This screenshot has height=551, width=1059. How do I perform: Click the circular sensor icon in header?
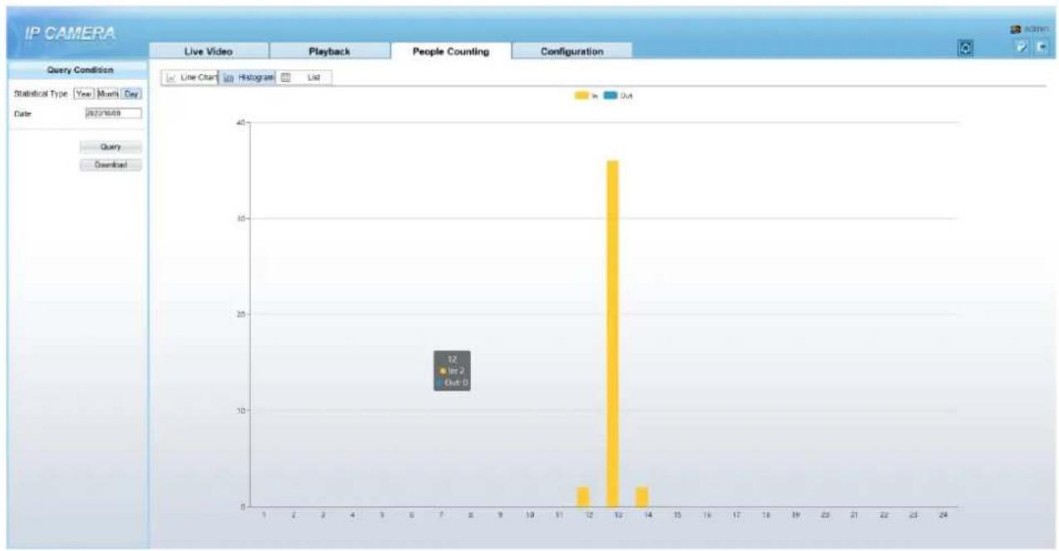[966, 49]
